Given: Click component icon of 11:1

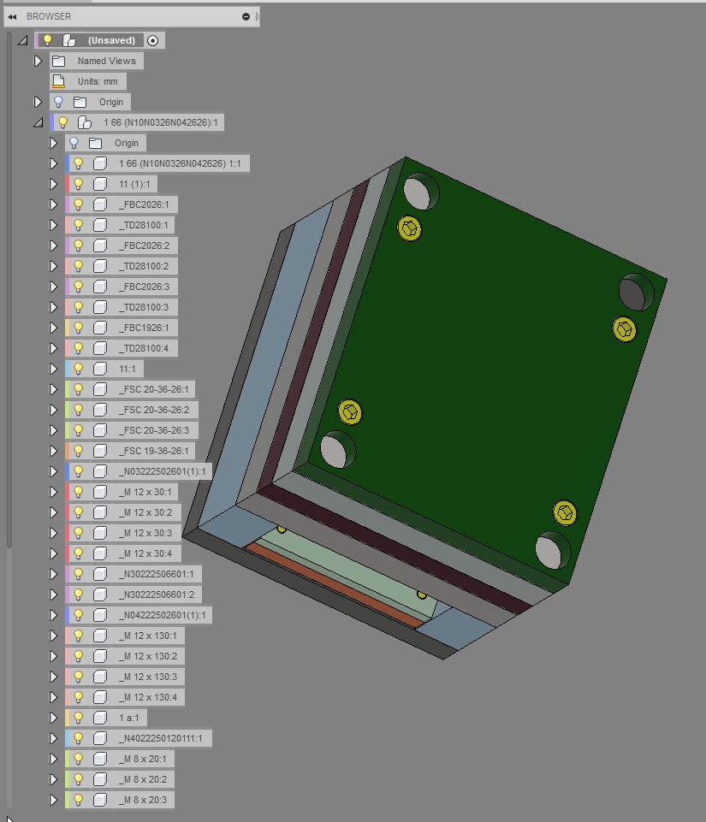Looking at the screenshot, I should coord(100,369).
